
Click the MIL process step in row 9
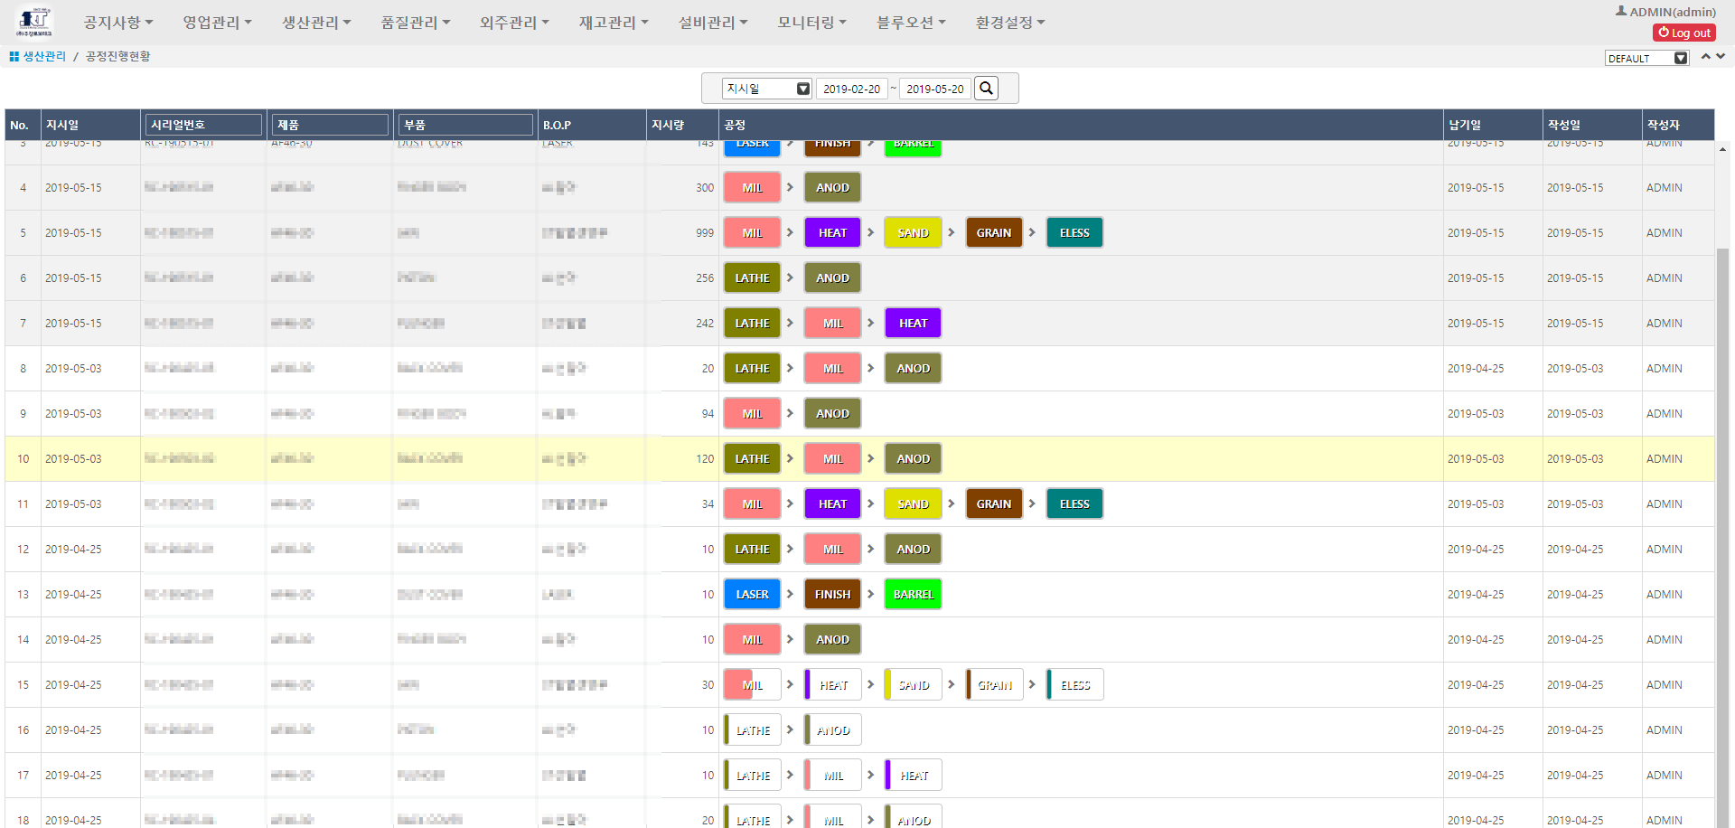[x=752, y=413]
